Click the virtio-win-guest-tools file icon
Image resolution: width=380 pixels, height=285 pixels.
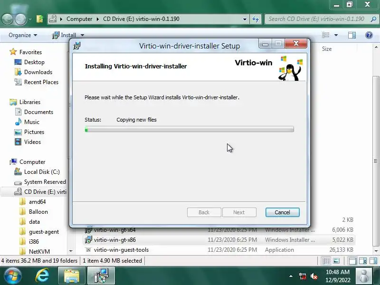(x=88, y=250)
